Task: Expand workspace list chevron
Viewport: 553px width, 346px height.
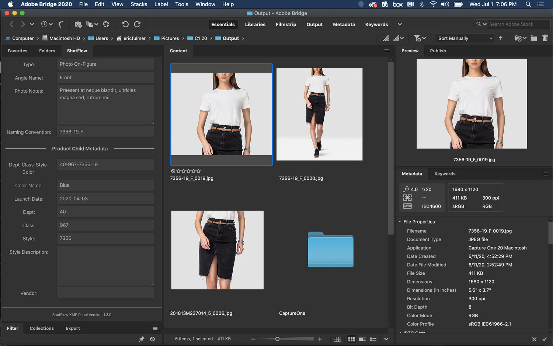Action: 400,24
